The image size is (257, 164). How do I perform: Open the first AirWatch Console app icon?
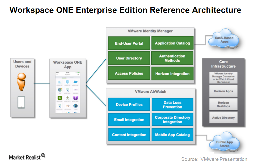60,82
